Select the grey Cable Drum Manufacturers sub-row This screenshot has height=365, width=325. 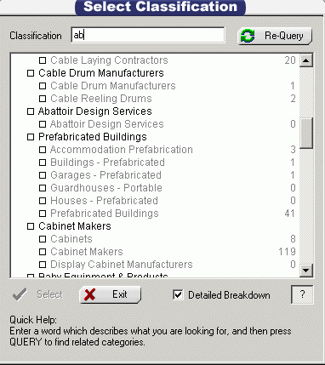[113, 86]
